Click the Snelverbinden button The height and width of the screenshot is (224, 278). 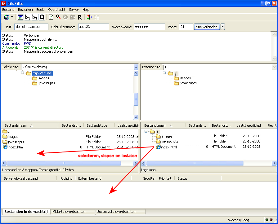pos(207,27)
